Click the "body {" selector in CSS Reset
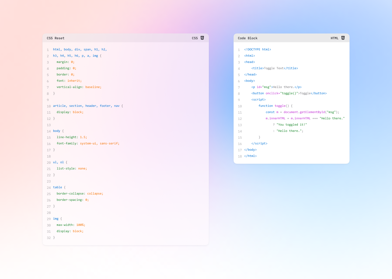This screenshot has height=279, width=392. click(58, 131)
